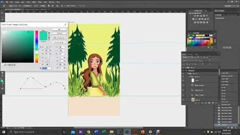
Task: Select the Pen tool icon in options bar
Action: click(x=4, y=6)
